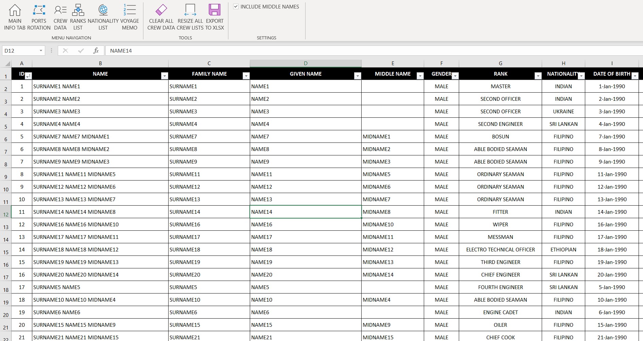
Task: Select CHIEF COOK rank cell
Action: [500, 336]
